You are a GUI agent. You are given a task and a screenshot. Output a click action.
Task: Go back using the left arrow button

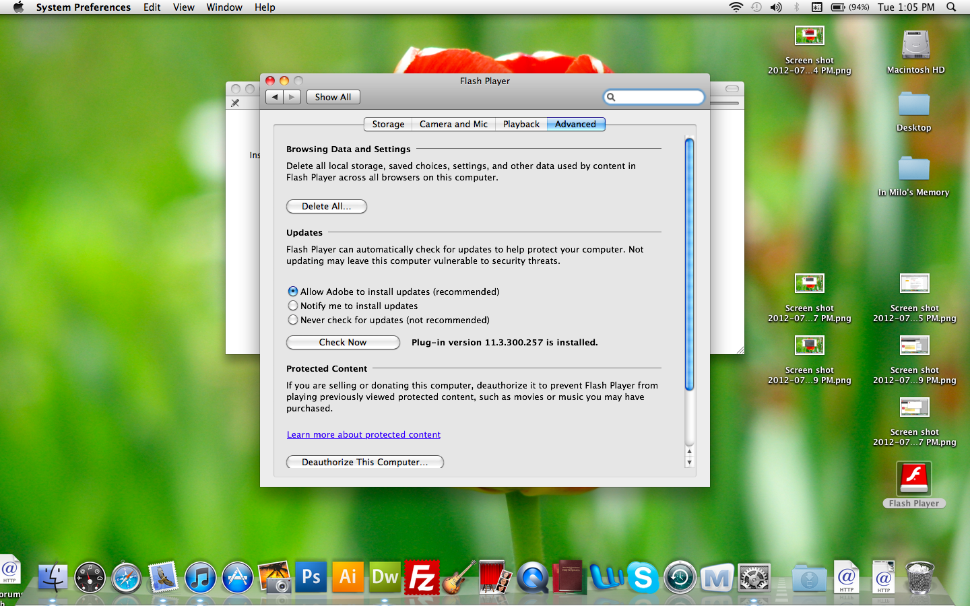coord(274,97)
